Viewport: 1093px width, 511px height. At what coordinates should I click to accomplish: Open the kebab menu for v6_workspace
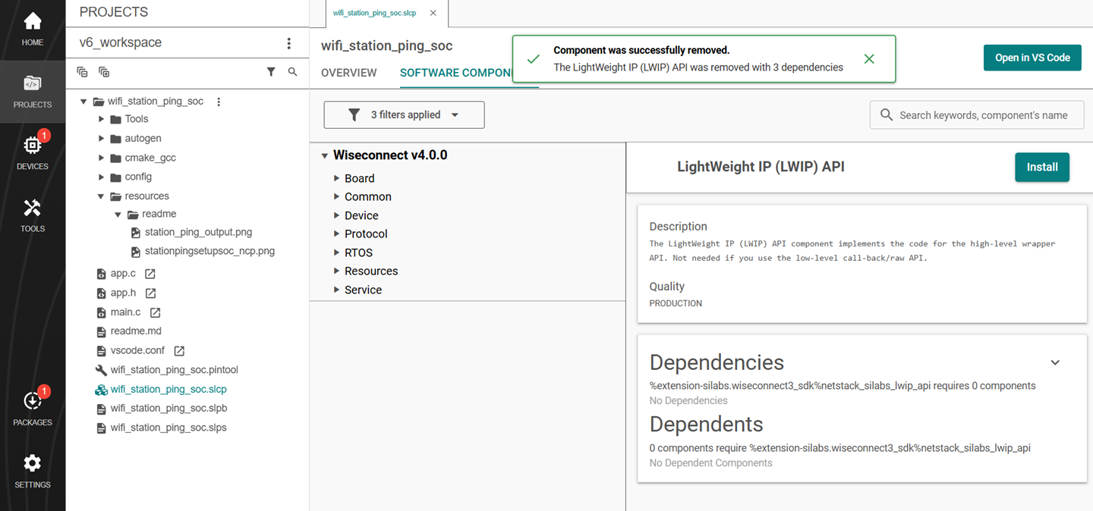pos(289,43)
